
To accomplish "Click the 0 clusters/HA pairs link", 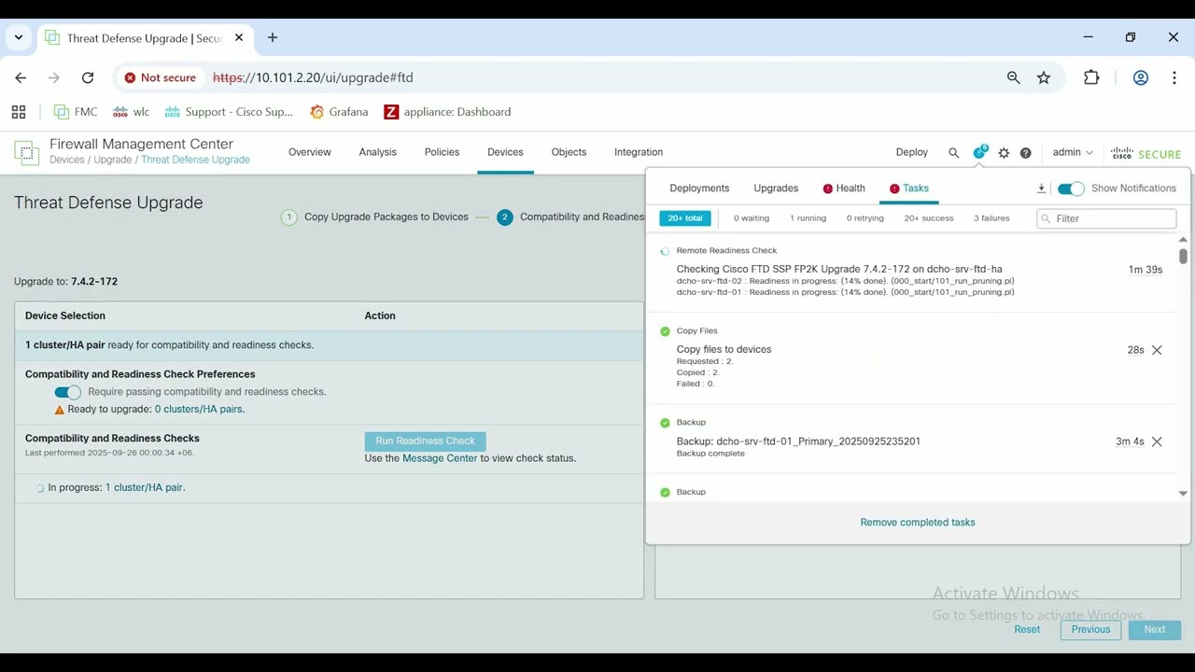I will 199,410.
